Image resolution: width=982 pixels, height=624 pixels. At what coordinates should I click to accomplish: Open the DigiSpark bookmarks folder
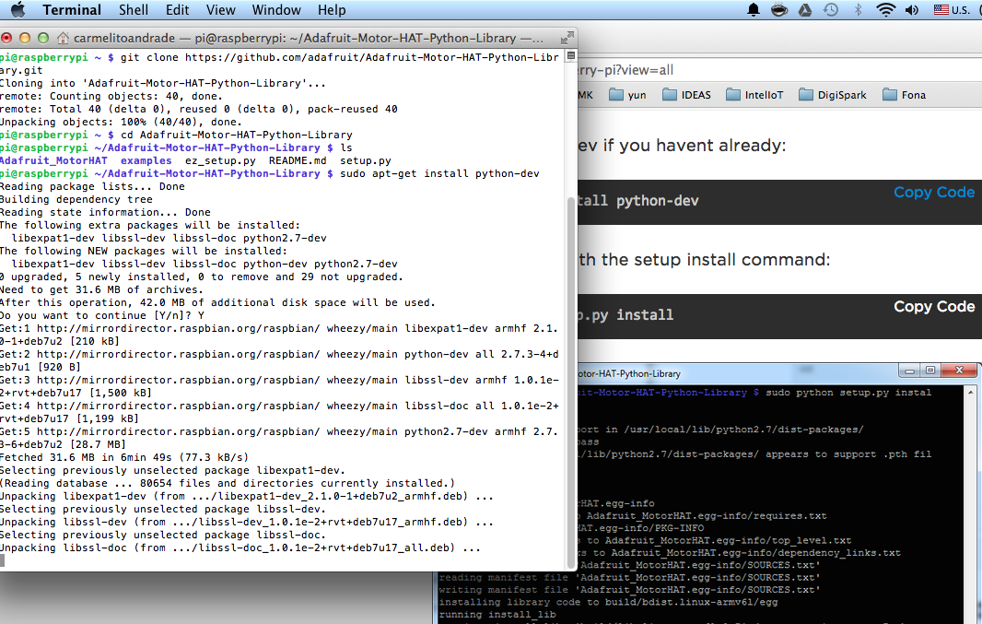(833, 95)
